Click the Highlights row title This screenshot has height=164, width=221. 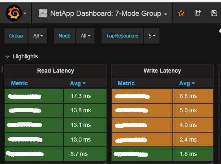click(x=25, y=57)
